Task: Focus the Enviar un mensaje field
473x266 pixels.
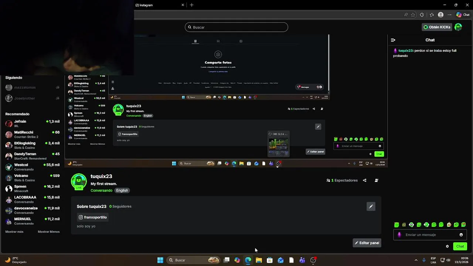Action: (430, 235)
